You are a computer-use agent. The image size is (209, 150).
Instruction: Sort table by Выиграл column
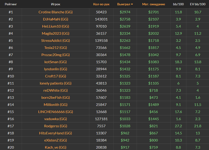pos(123,4)
